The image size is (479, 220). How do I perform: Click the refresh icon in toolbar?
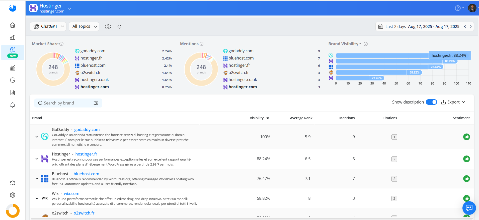point(119,26)
